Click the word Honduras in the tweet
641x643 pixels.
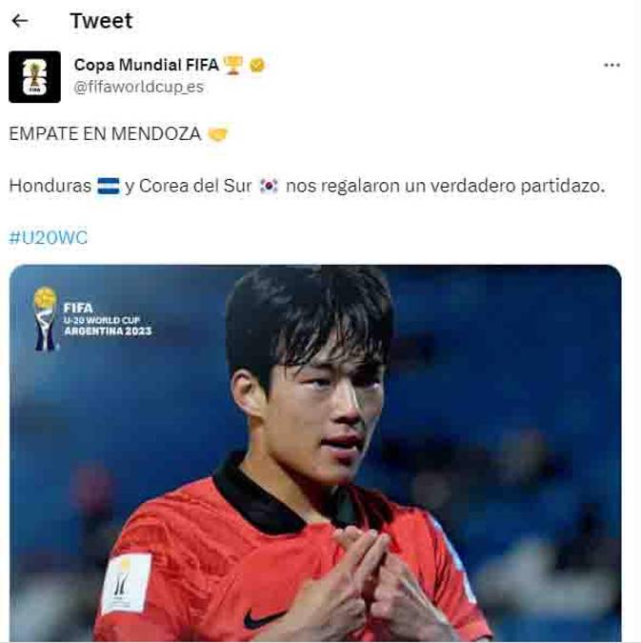50,186
